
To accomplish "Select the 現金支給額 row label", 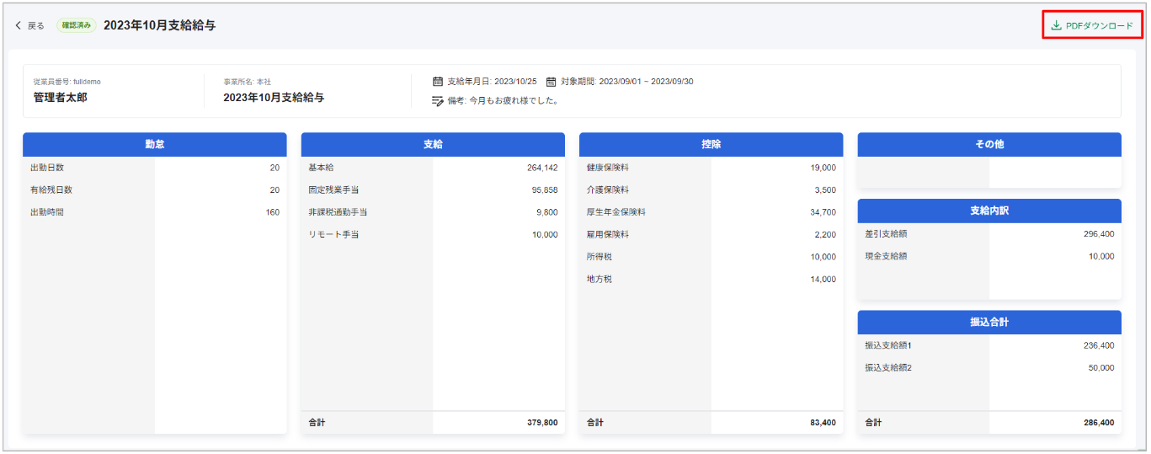I will click(886, 256).
